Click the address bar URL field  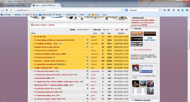65,10
